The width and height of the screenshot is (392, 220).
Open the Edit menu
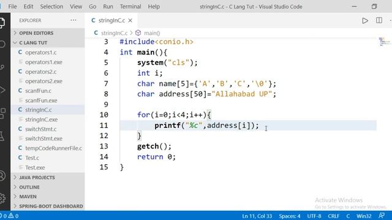click(28, 7)
